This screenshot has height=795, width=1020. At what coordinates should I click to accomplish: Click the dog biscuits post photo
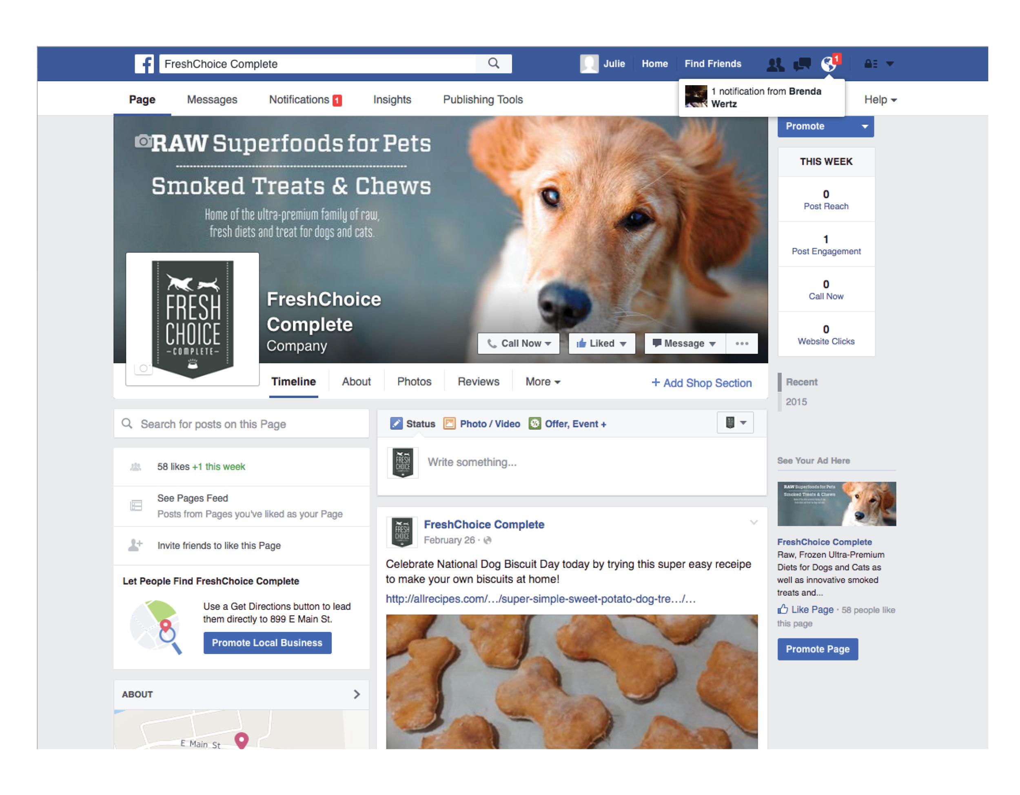pos(572,682)
